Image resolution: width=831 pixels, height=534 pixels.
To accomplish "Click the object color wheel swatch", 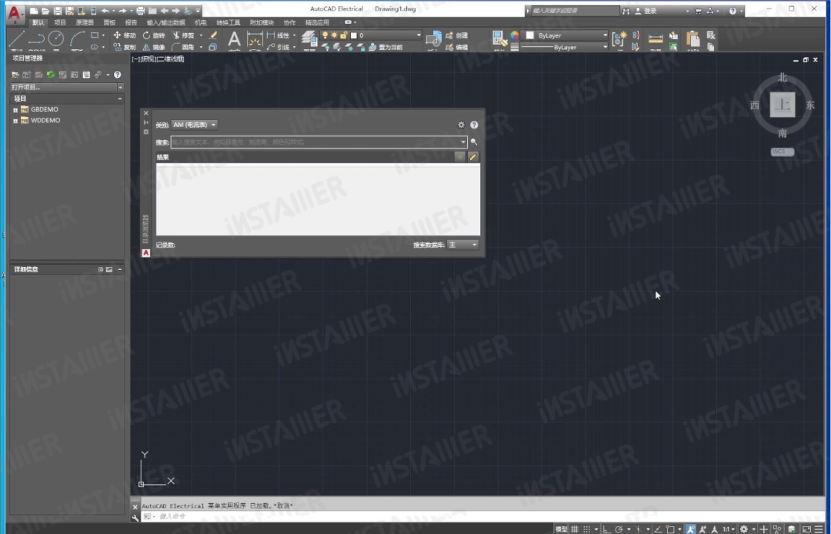I will (515, 35).
